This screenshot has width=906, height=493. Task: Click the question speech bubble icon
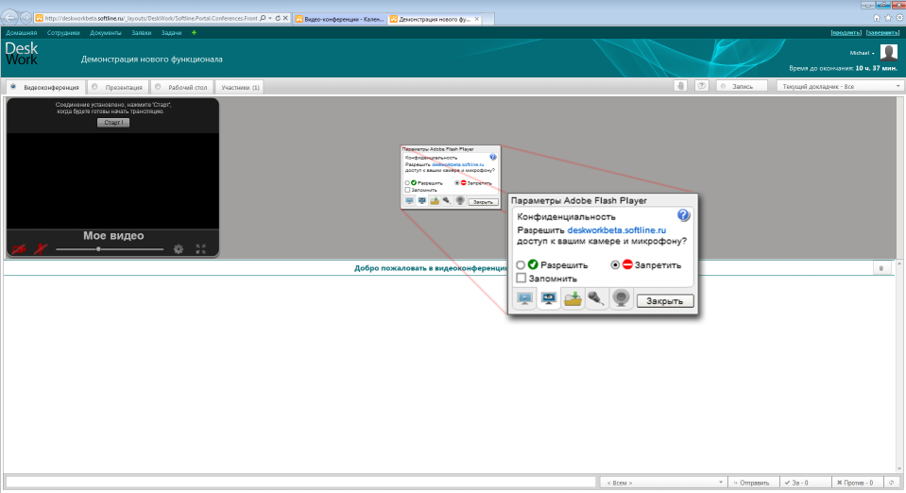pos(701,86)
